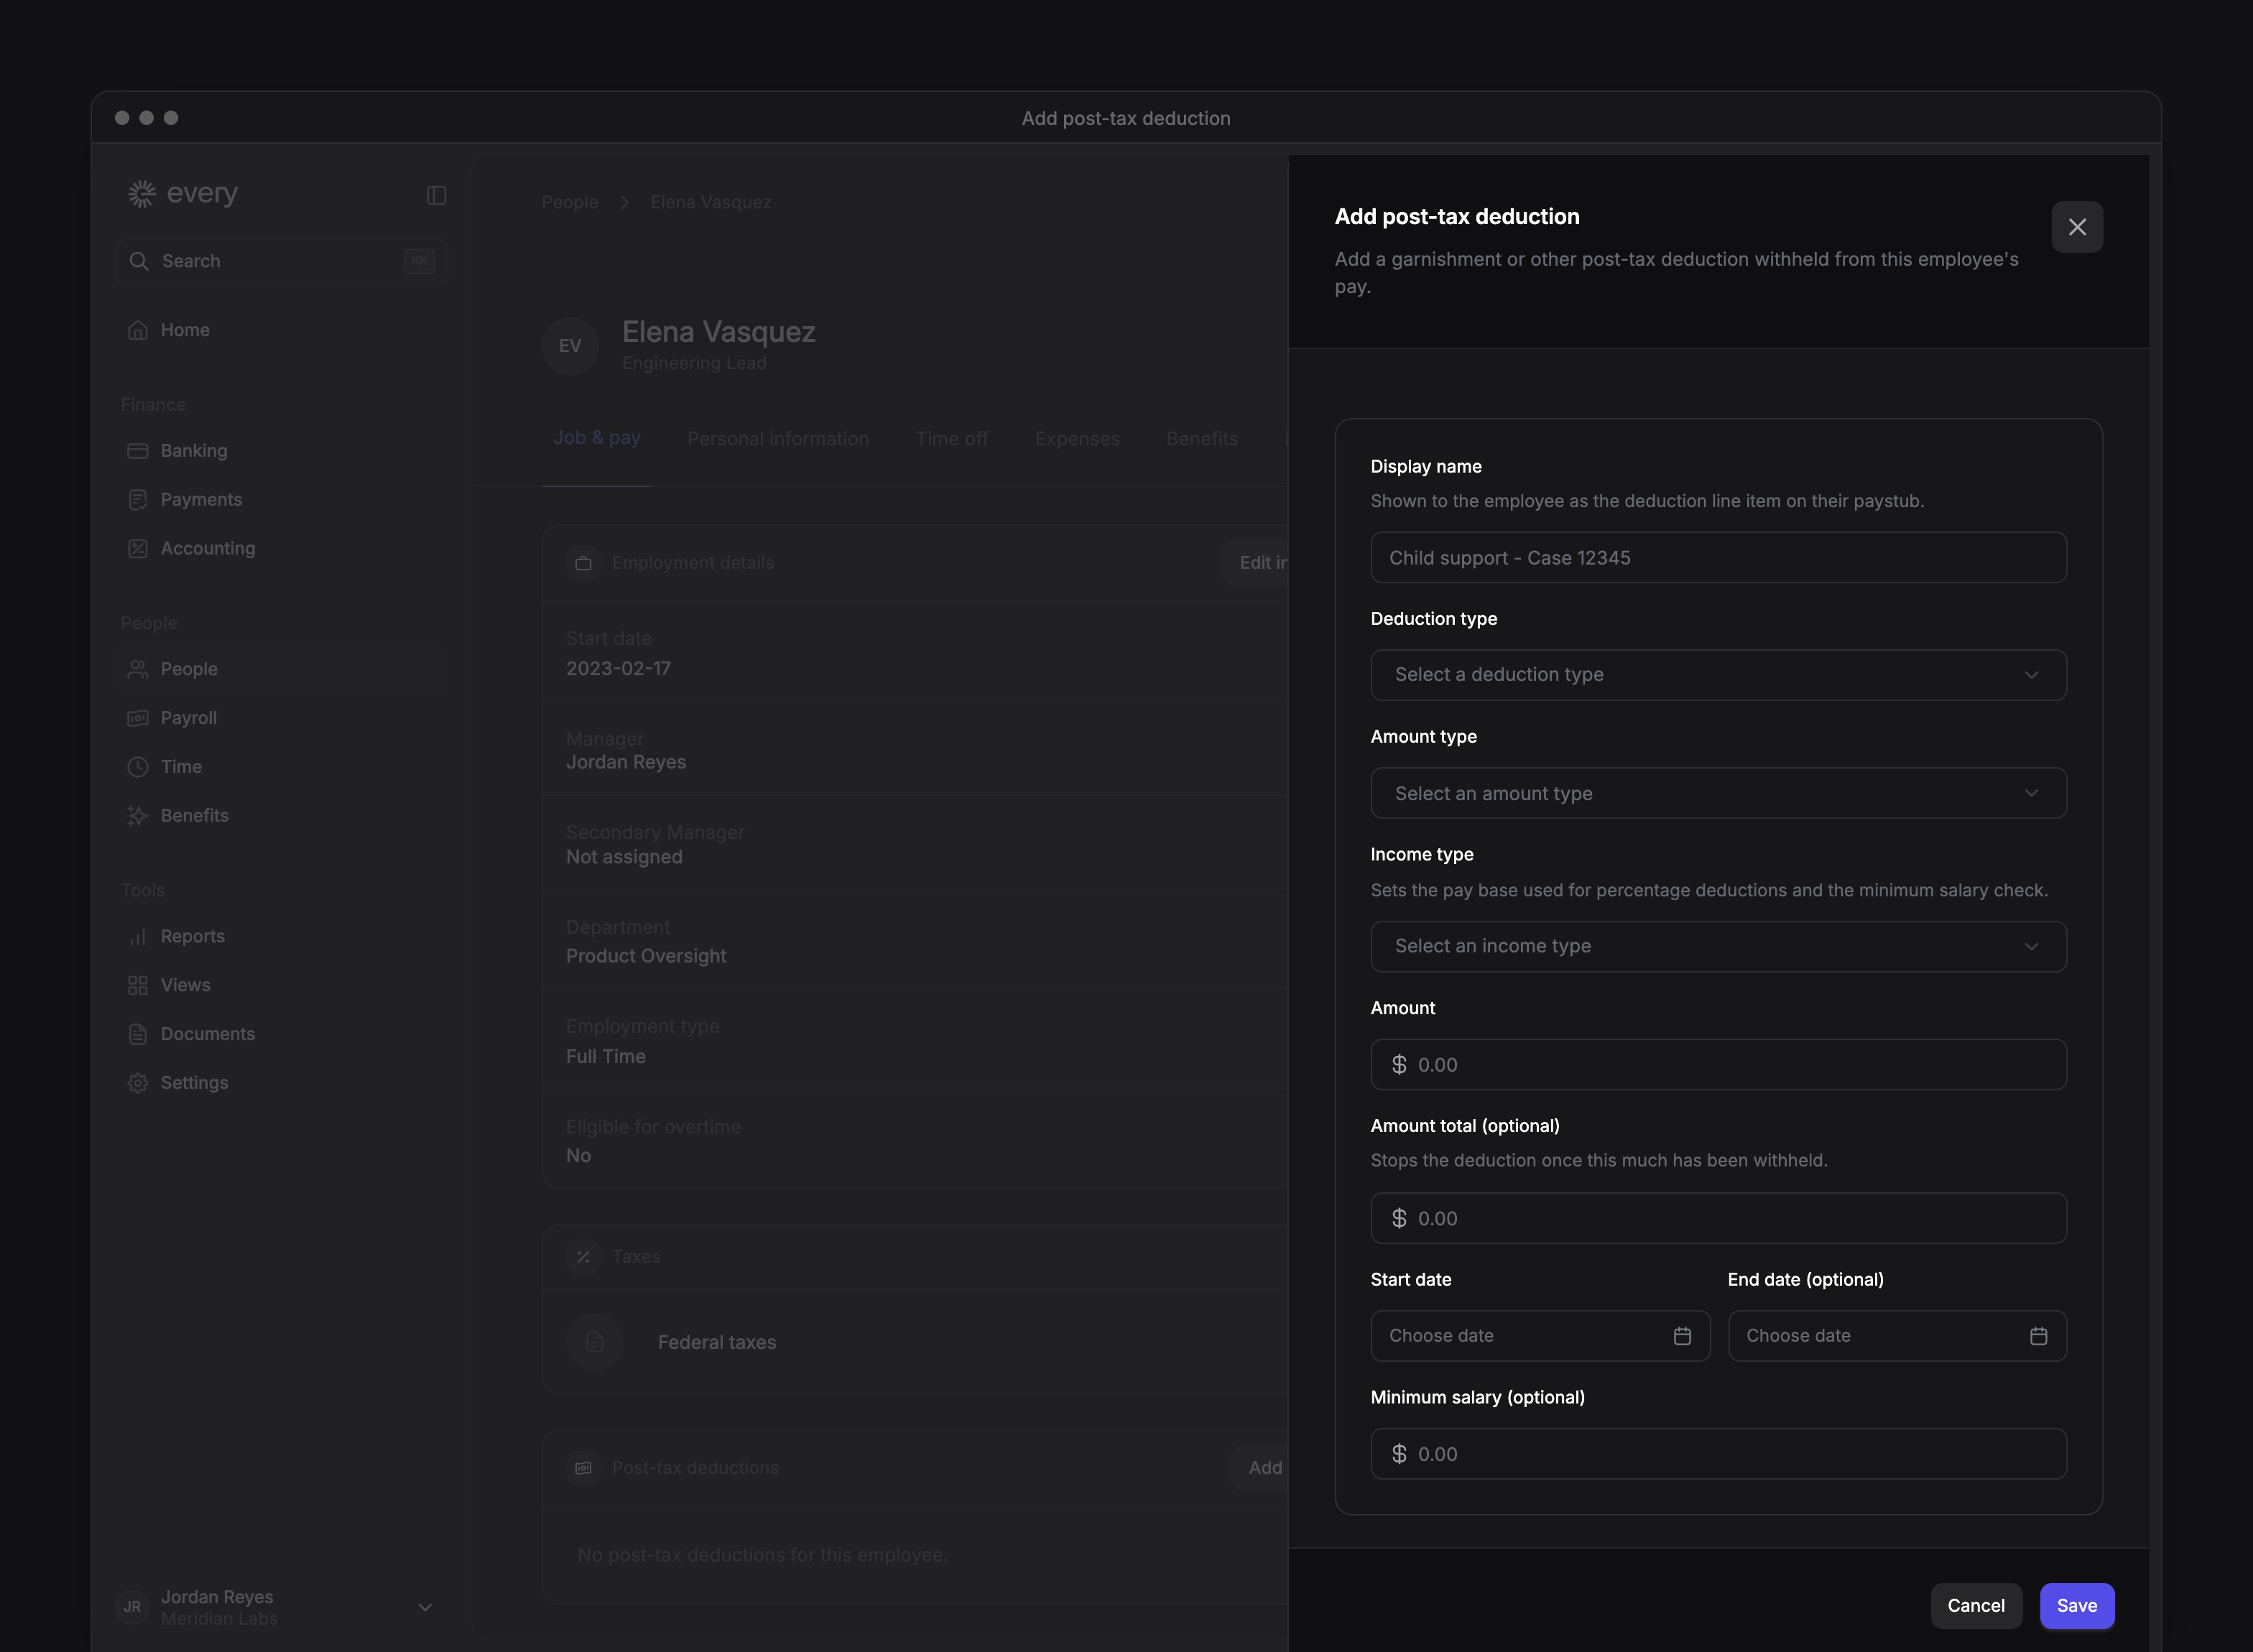
Task: Toggle the sidebar collapse icon
Action: (436, 195)
